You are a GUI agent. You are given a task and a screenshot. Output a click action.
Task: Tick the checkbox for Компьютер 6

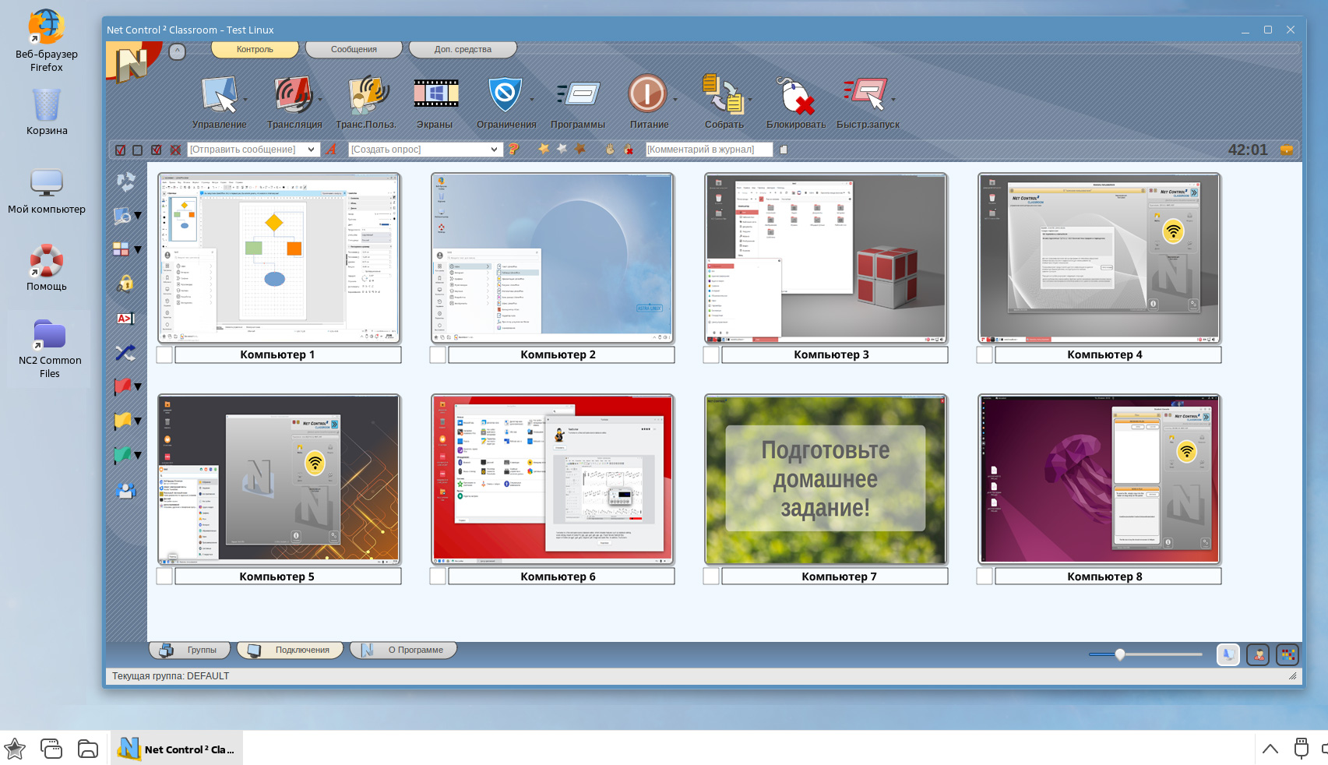pos(438,576)
